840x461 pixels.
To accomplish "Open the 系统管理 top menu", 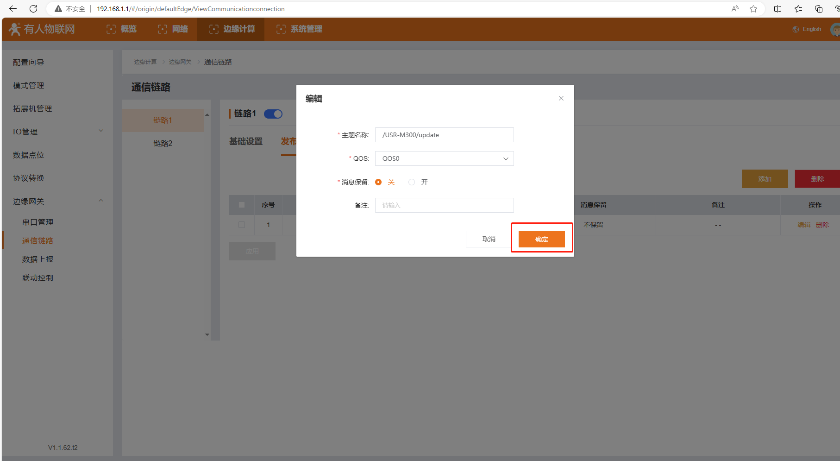I will click(x=299, y=29).
